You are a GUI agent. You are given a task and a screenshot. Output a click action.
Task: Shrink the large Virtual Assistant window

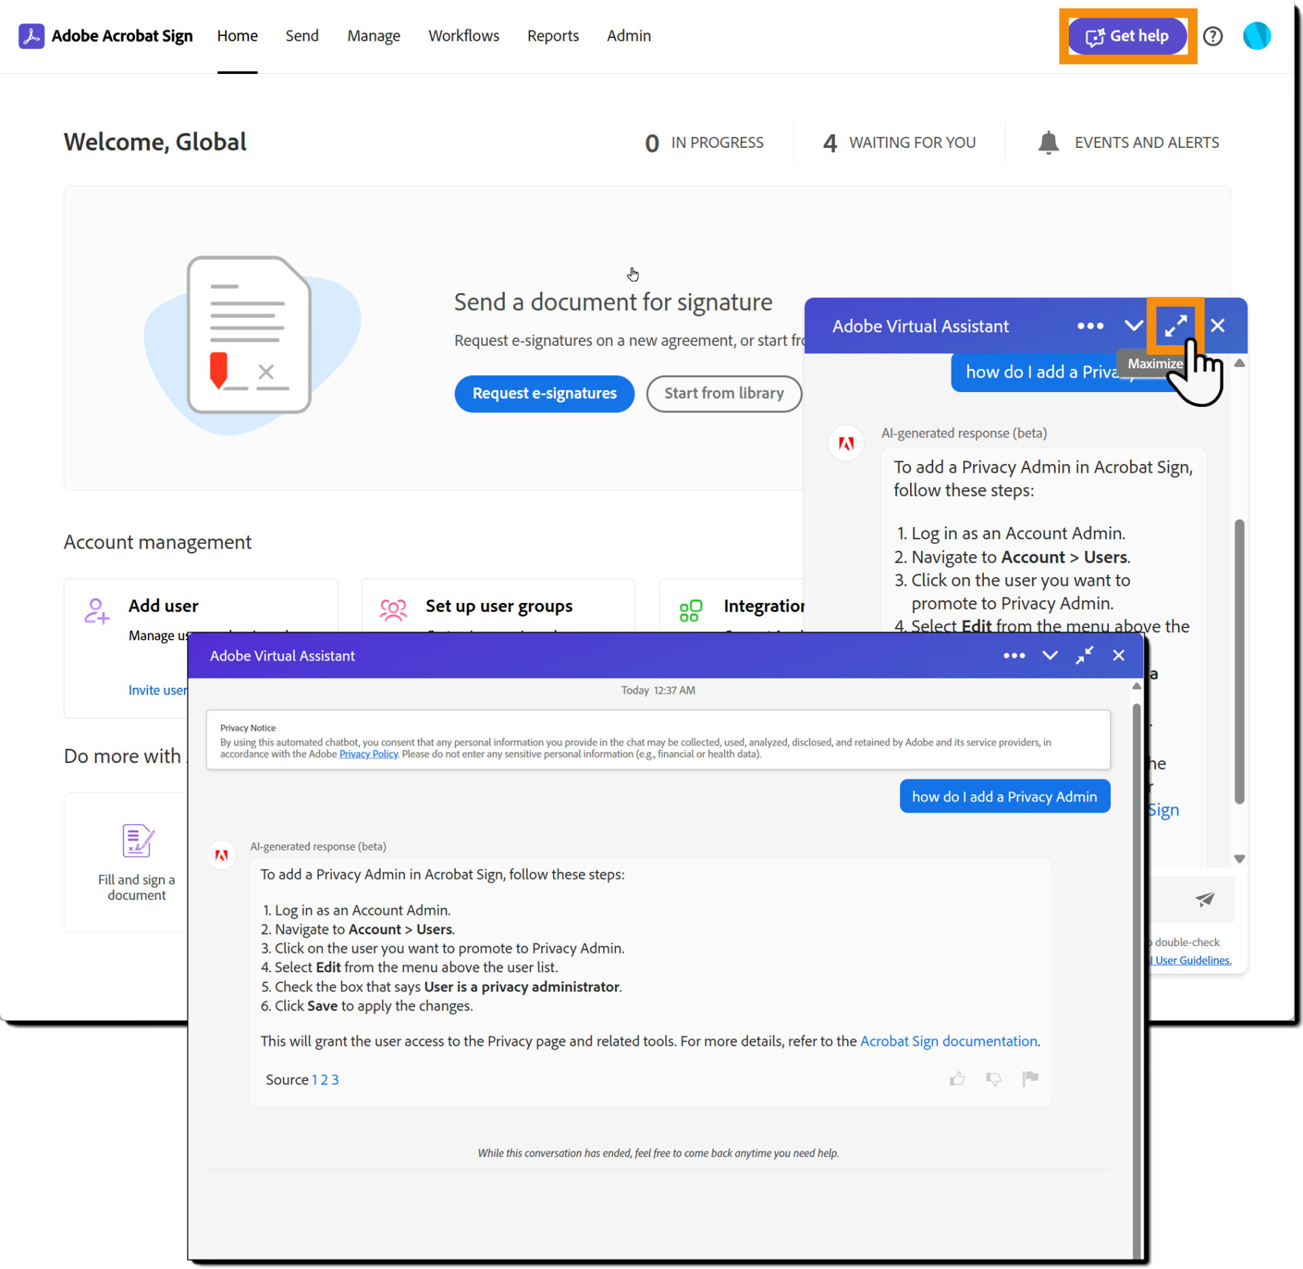point(1084,655)
